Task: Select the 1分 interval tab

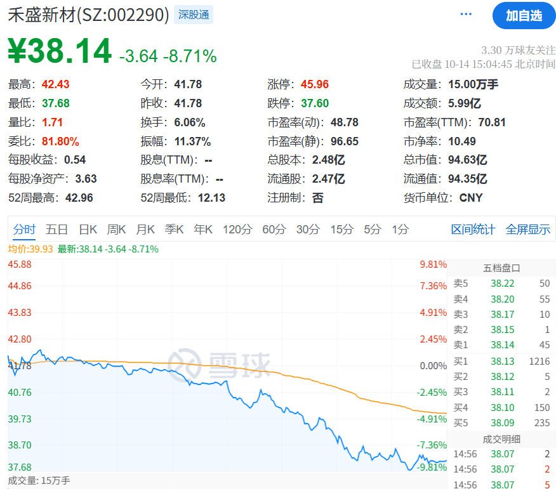Action: [x=400, y=230]
